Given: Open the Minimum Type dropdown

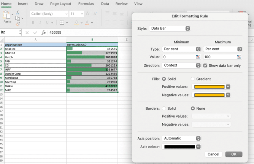Looking at the screenshot, I should pos(181,49).
